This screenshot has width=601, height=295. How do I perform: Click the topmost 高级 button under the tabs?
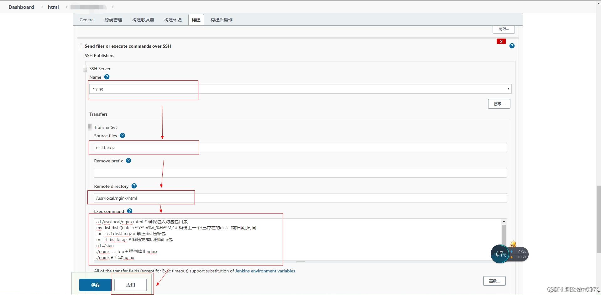pos(504,29)
